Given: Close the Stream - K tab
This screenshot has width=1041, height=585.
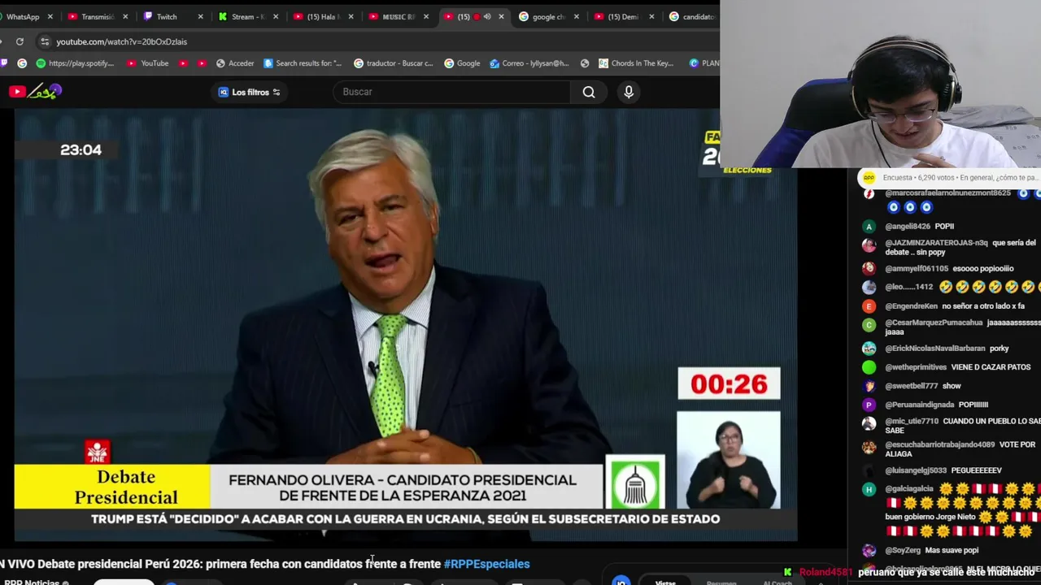Looking at the screenshot, I should 276,16.
